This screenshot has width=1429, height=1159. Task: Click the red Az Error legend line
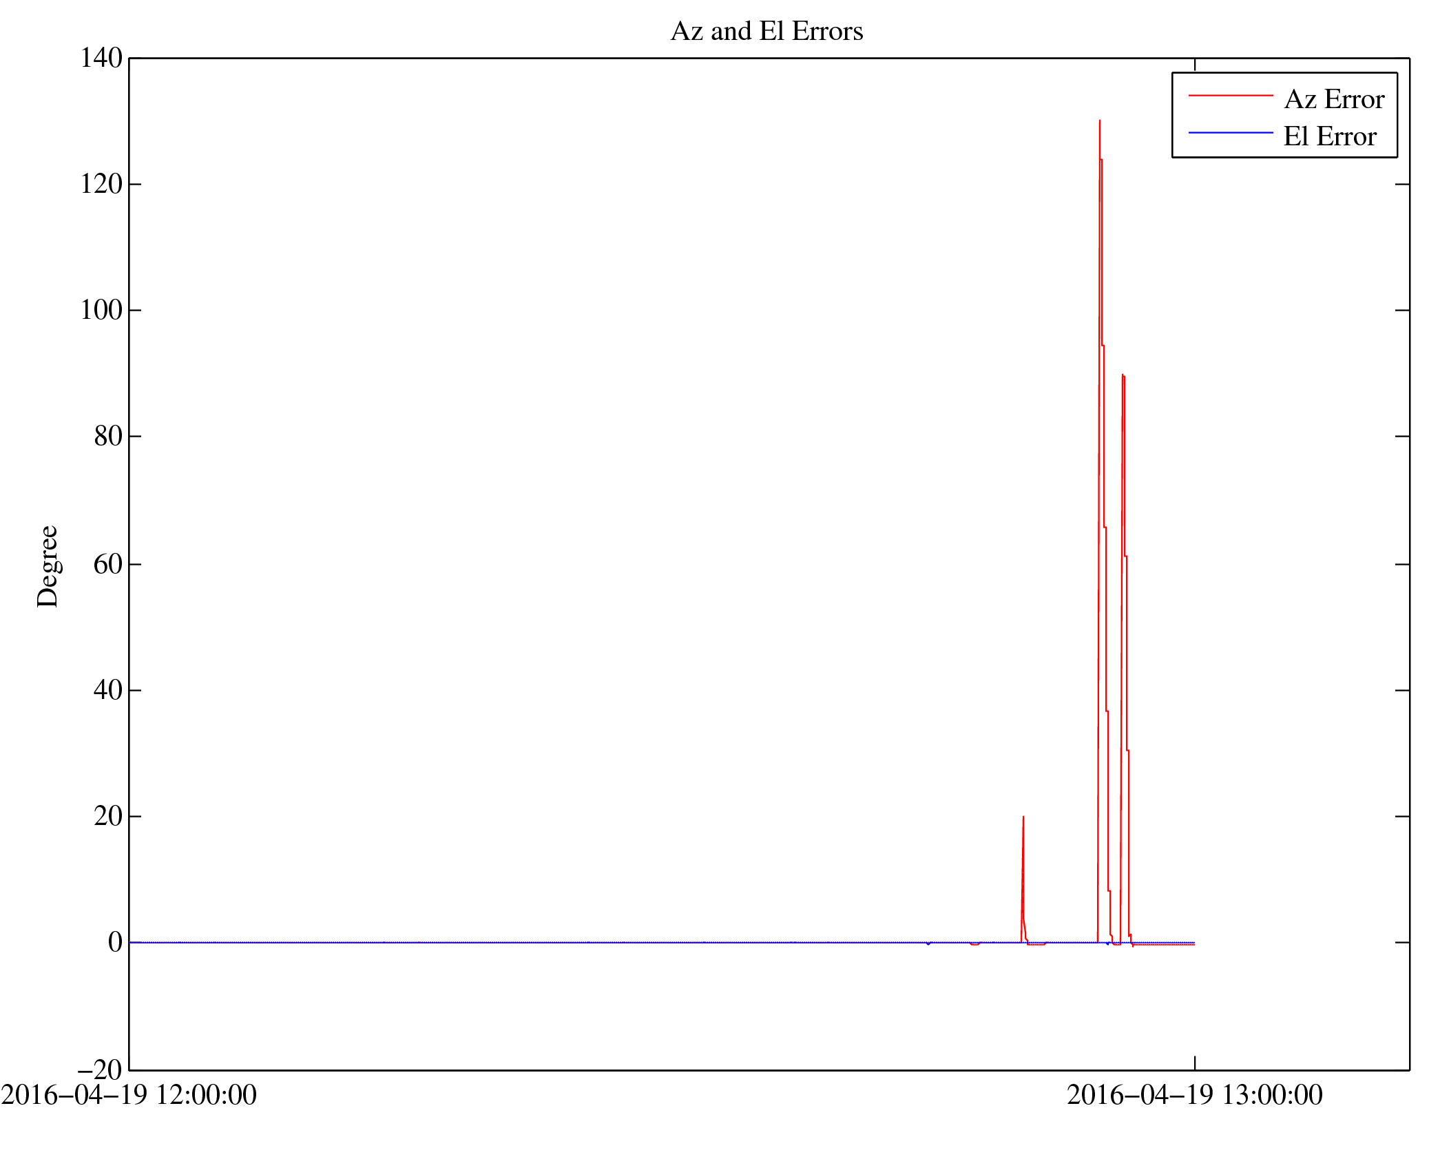click(1230, 96)
